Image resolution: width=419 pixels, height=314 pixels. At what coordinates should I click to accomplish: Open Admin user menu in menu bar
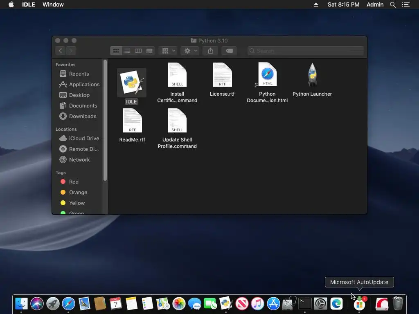(375, 4)
